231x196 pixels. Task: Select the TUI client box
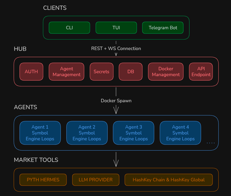[x=116, y=28]
